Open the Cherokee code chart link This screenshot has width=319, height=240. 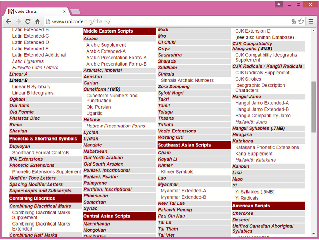243,214
